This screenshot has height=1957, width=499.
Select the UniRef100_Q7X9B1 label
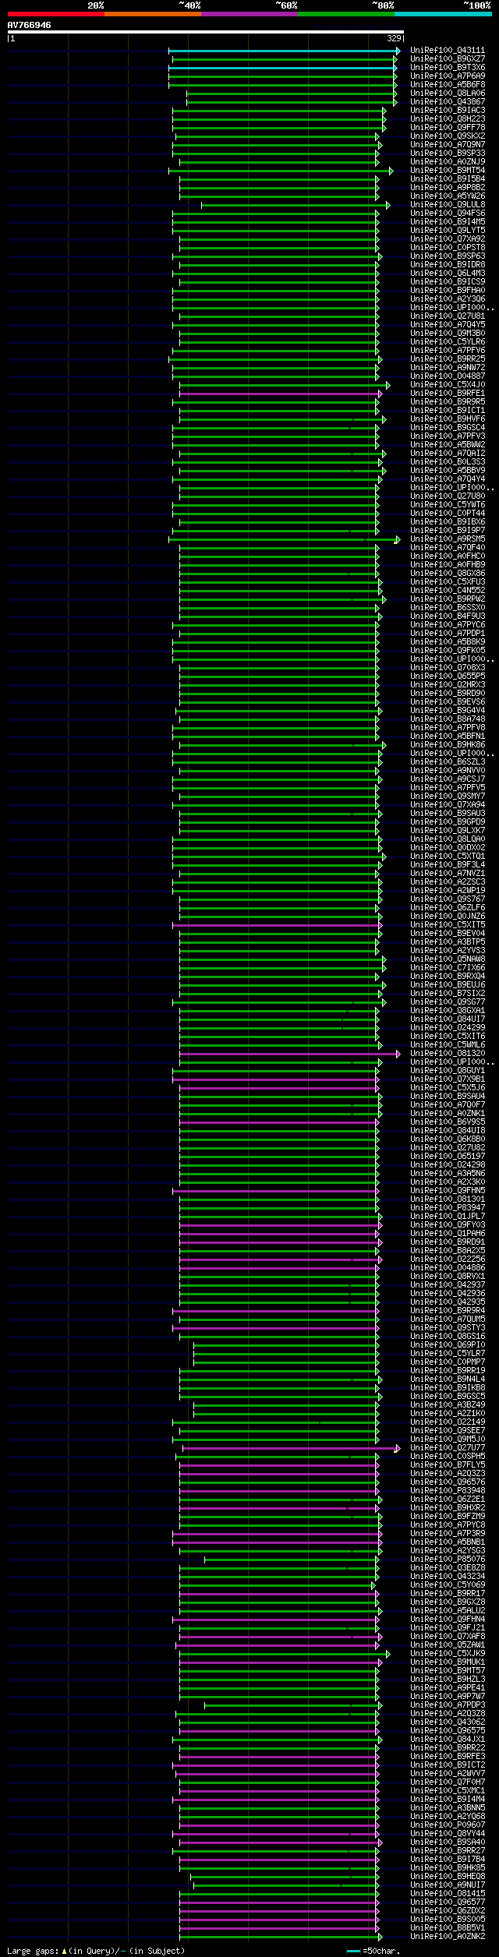tap(448, 1079)
